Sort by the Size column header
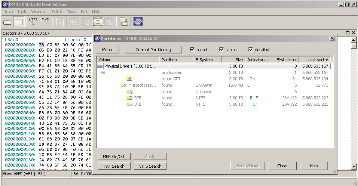Image resolution: width=358 pixels, height=186 pixels. pyautogui.click(x=233, y=60)
